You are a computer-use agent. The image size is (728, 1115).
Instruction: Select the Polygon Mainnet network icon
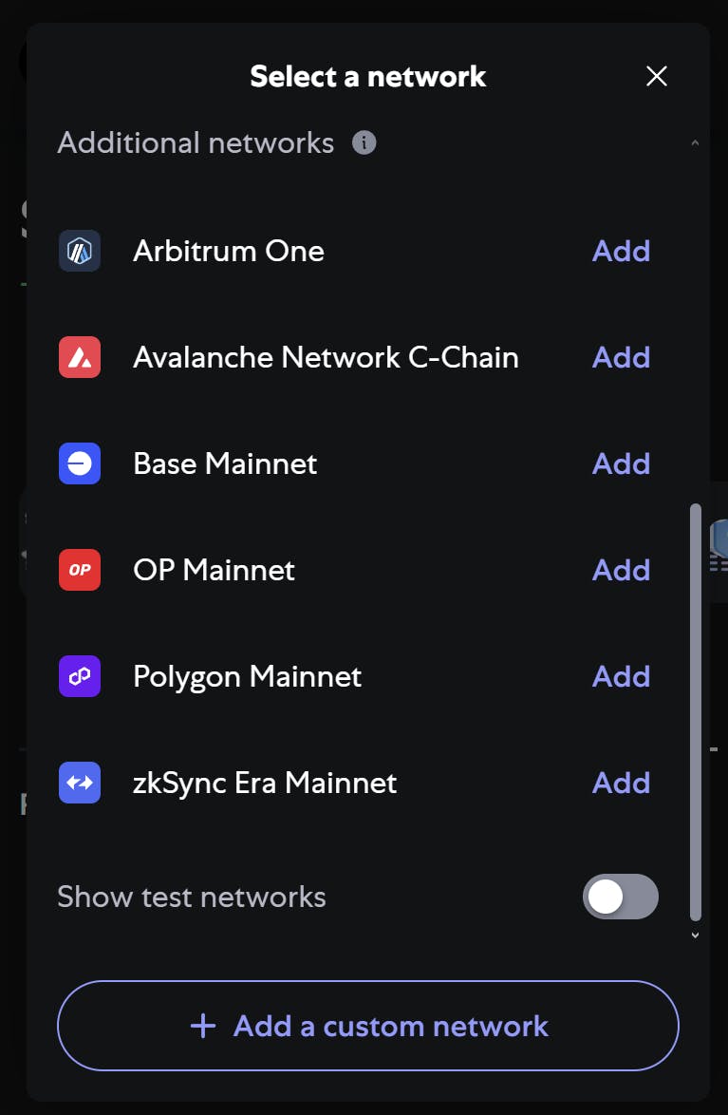79,676
